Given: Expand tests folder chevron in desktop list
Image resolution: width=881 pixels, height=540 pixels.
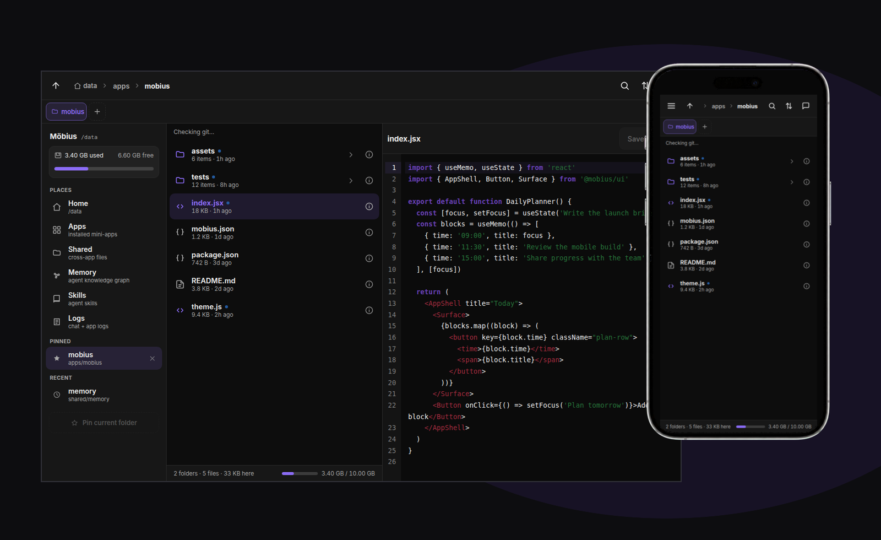Looking at the screenshot, I should pyautogui.click(x=351, y=181).
